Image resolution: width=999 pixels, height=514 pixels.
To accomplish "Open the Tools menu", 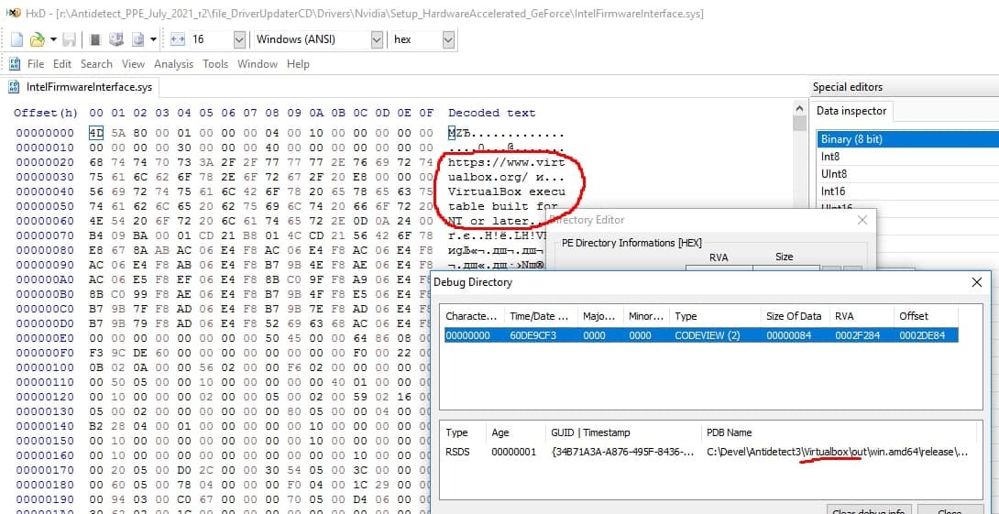I will (x=215, y=64).
